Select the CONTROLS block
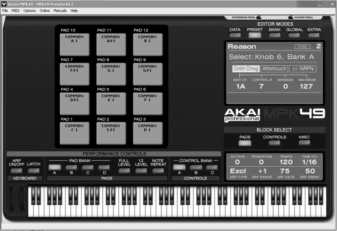 [x=274, y=143]
